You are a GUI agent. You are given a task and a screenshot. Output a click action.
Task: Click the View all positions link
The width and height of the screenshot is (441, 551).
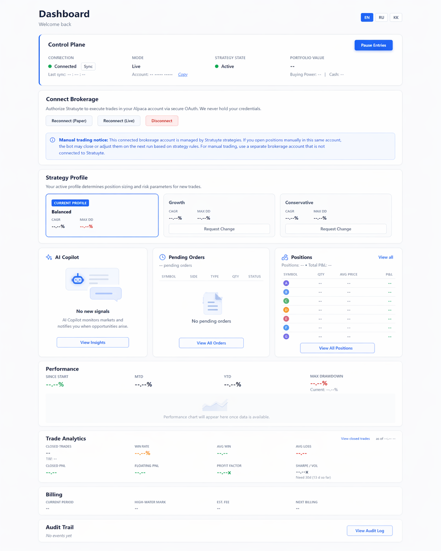point(386,257)
